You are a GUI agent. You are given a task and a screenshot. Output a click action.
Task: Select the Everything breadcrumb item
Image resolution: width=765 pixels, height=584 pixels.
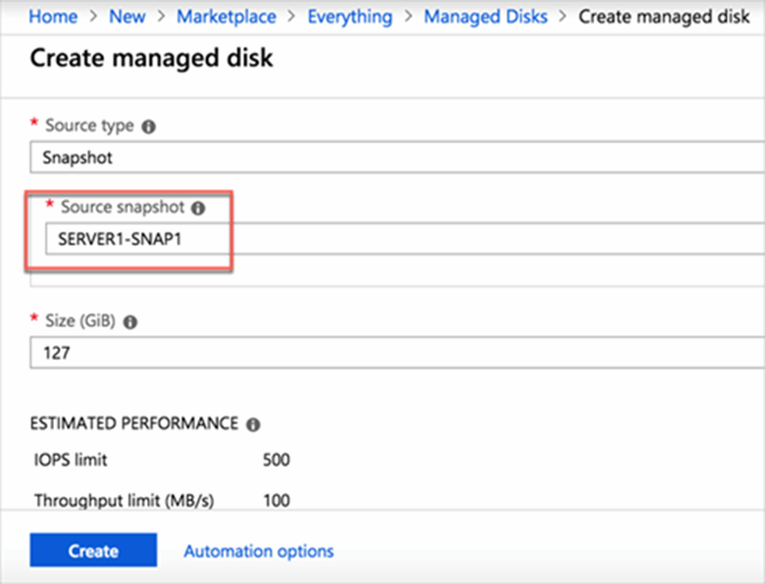[349, 17]
